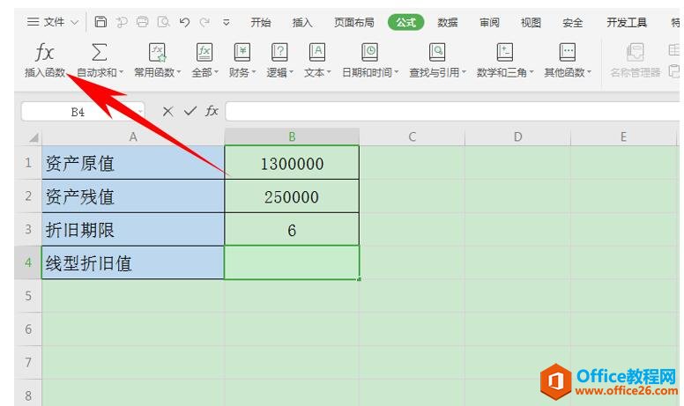The width and height of the screenshot is (684, 406).
Task: Switch to the 视图 ribbon tab
Action: pyautogui.click(x=531, y=22)
